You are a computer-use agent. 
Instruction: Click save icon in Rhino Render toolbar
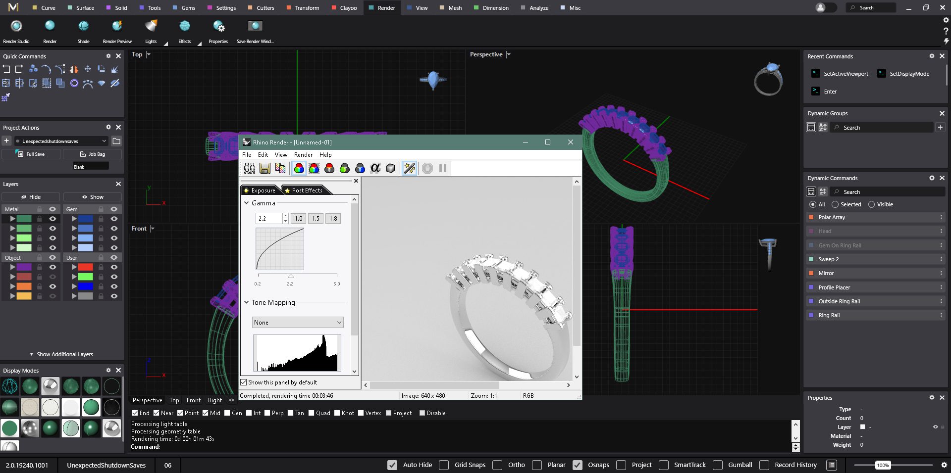pyautogui.click(x=265, y=169)
